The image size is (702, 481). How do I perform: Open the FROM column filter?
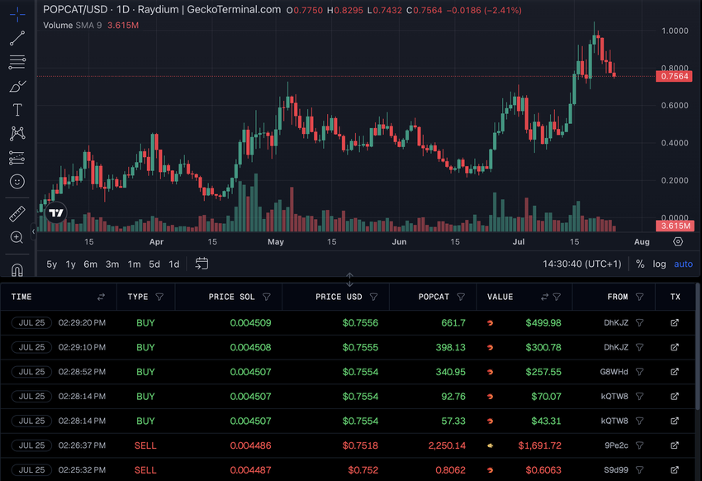640,297
